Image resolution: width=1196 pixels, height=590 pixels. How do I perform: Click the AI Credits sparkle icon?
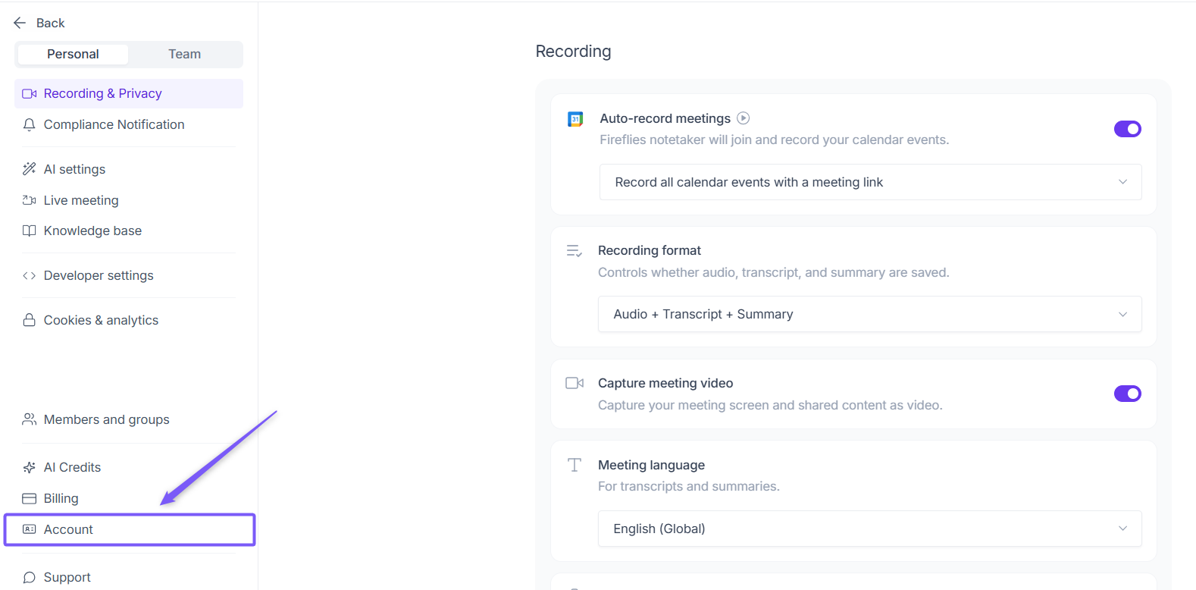[30, 467]
